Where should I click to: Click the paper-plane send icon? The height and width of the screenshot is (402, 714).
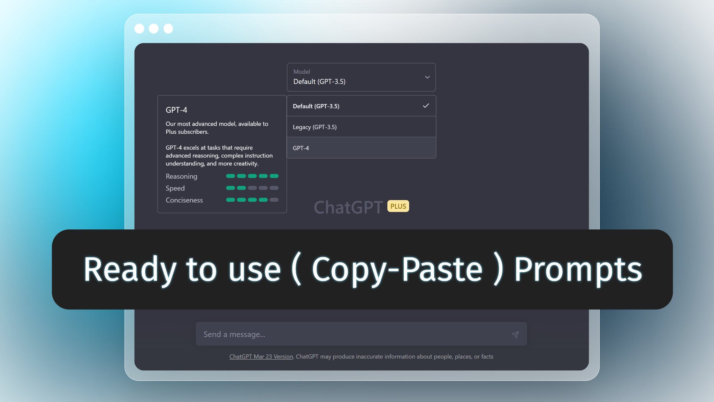pyautogui.click(x=515, y=334)
